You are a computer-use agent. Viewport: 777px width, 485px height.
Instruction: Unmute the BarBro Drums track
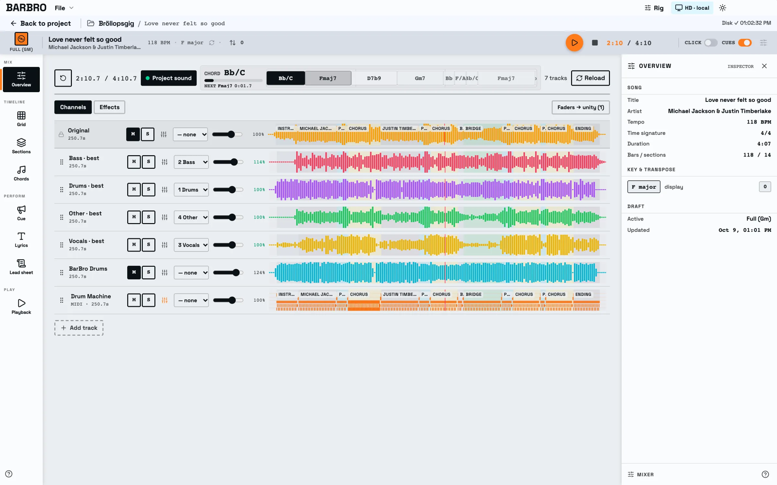click(x=134, y=272)
